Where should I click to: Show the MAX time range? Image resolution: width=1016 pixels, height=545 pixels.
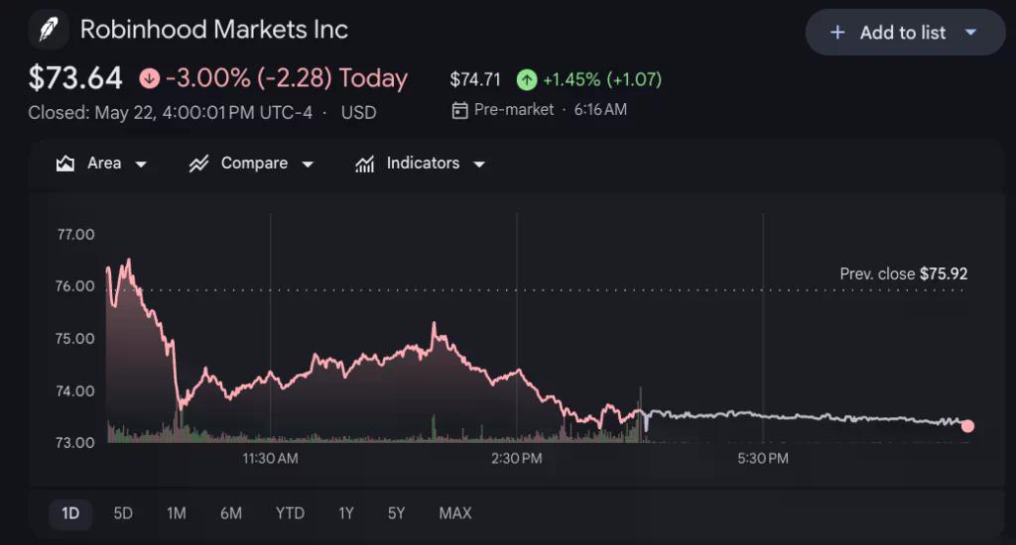[454, 514]
